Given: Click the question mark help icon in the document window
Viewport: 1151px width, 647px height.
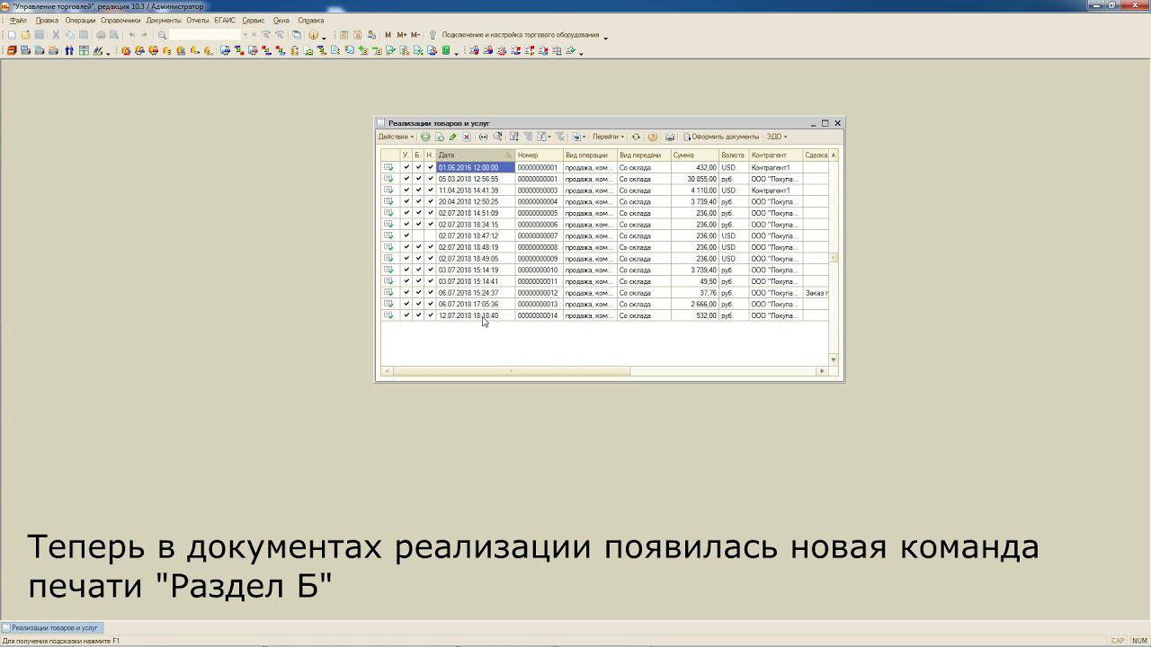Looking at the screenshot, I should point(653,137).
